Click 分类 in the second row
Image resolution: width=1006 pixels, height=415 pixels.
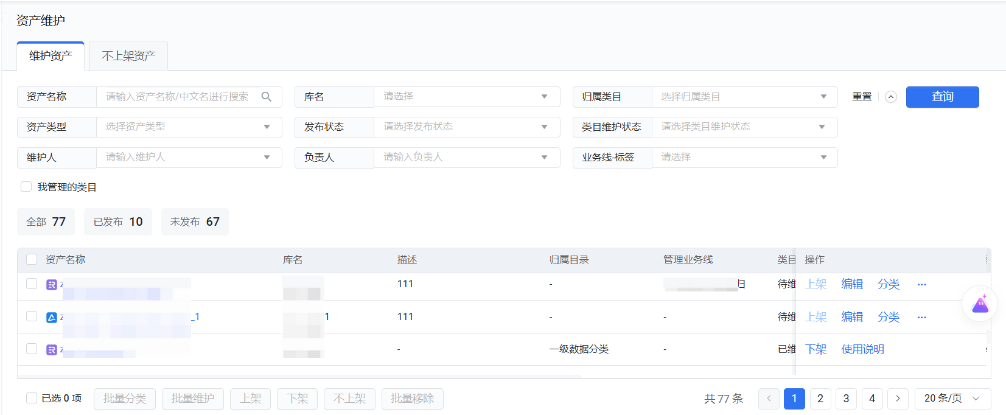click(889, 317)
